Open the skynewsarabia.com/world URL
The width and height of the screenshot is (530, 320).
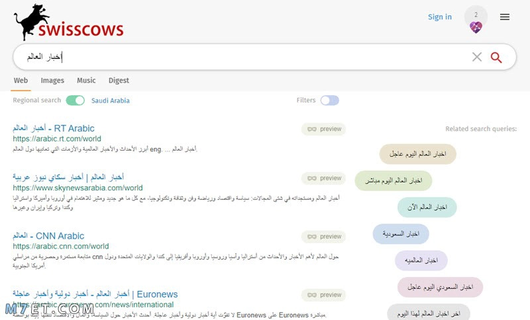pos(78,188)
